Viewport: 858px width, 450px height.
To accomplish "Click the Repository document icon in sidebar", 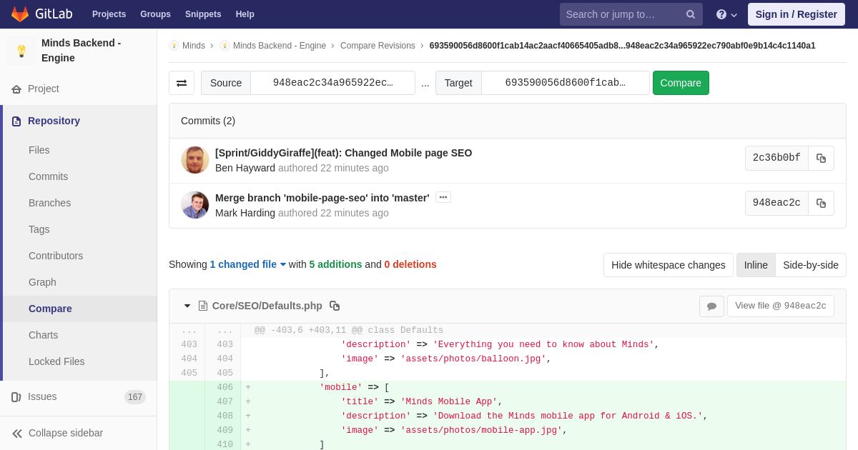I will pos(16,121).
